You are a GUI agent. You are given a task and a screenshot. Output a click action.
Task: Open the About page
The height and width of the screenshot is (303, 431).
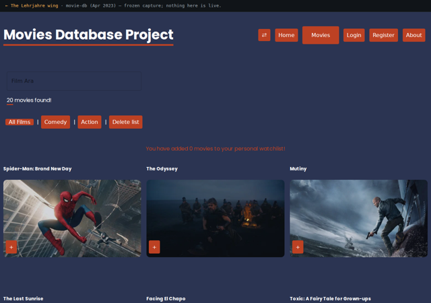[413, 35]
